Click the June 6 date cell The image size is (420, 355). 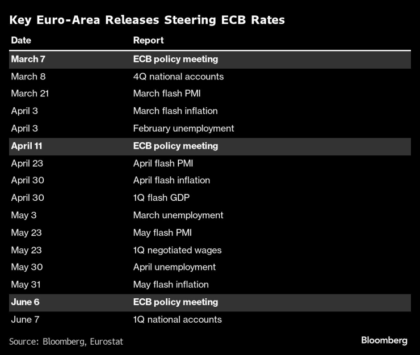point(25,302)
